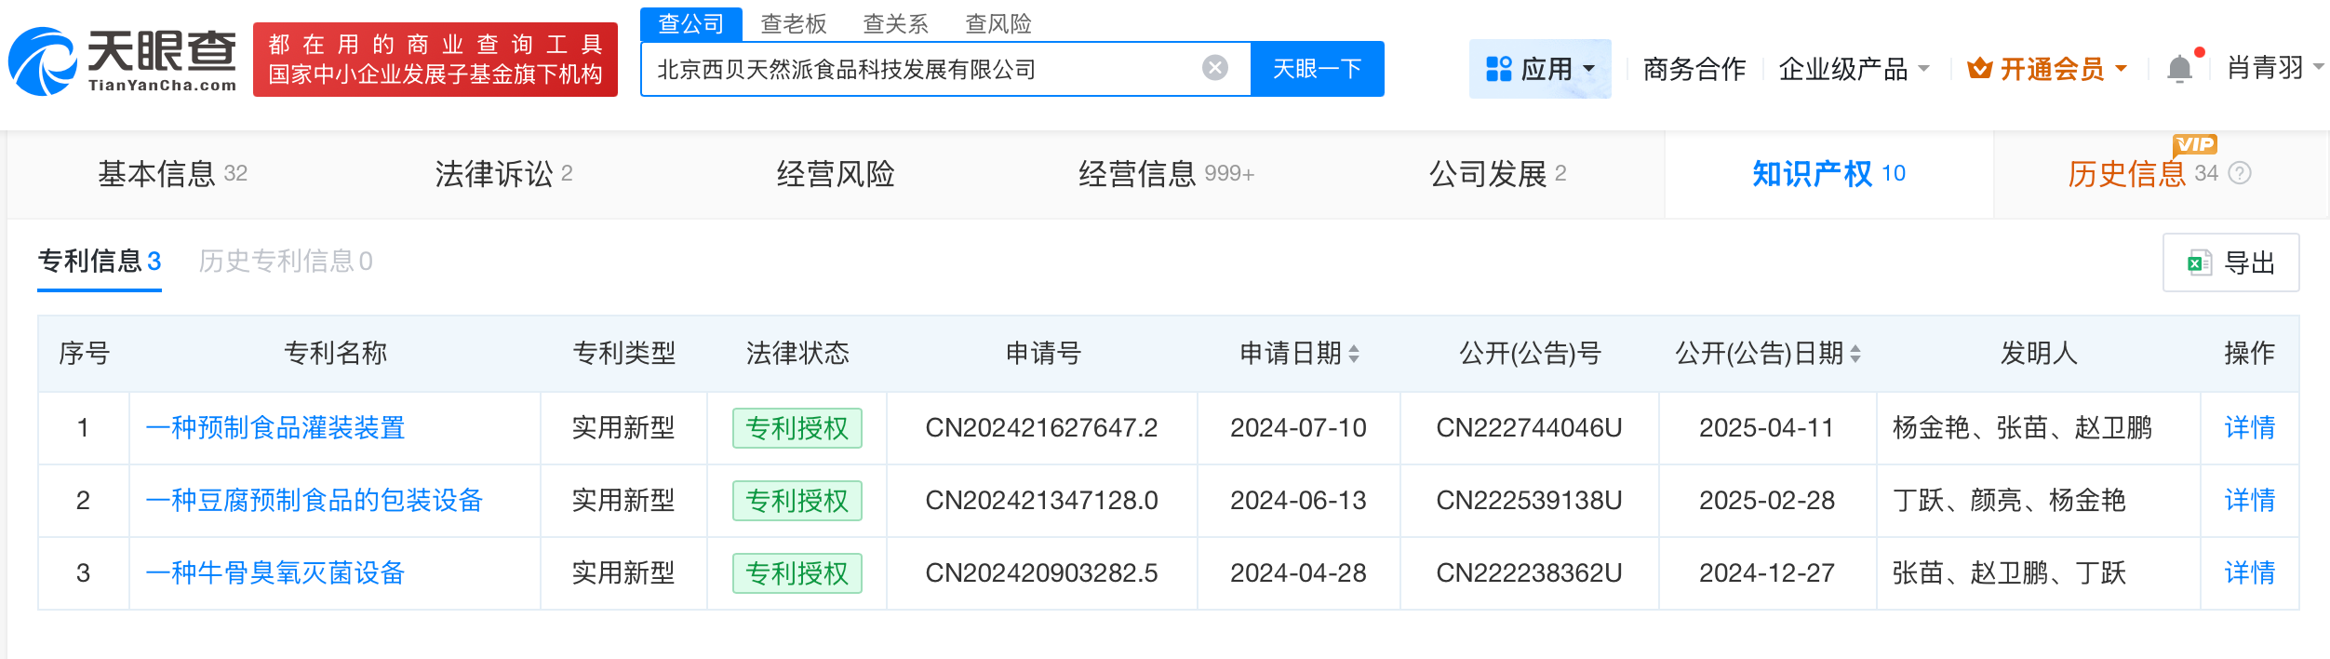This screenshot has height=659, width=2330.
Task: Expand the 企业级产品 dropdown
Action: [x=1924, y=69]
